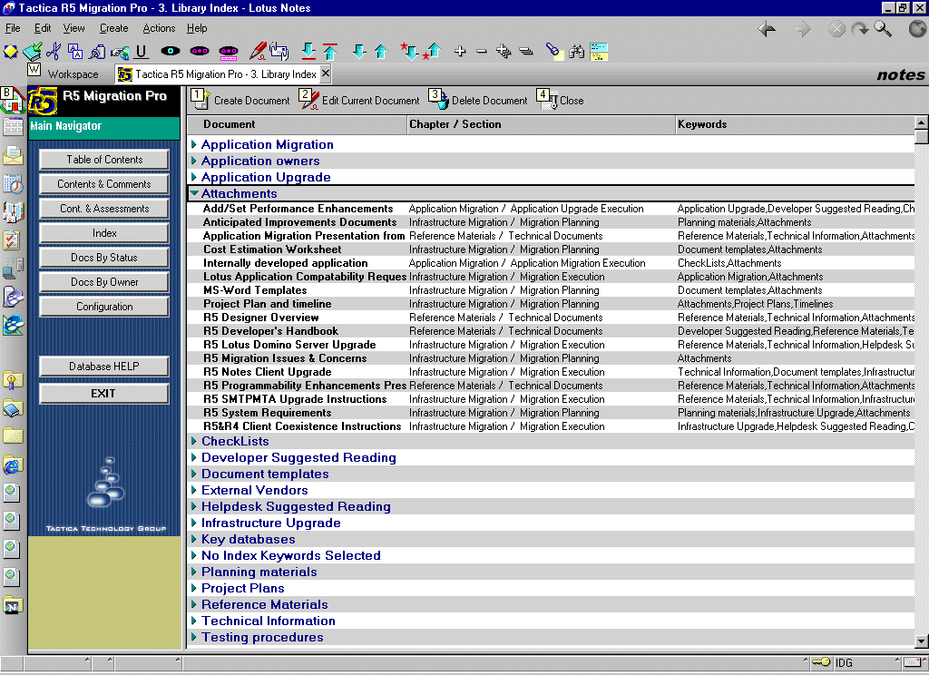The image size is (929, 675).
Task: Expand the Testing procedures category
Action: [x=194, y=637]
